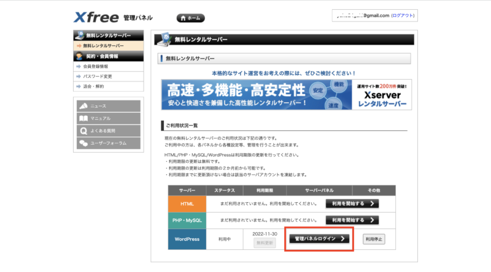
Task: Click the ご利用状況一覧 heading
Action: pos(182,126)
